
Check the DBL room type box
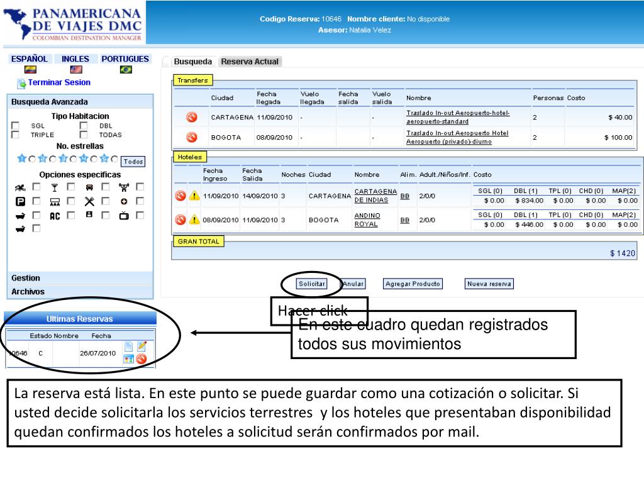[x=84, y=125]
